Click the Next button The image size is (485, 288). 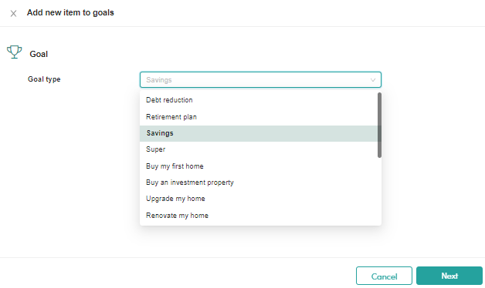click(449, 276)
